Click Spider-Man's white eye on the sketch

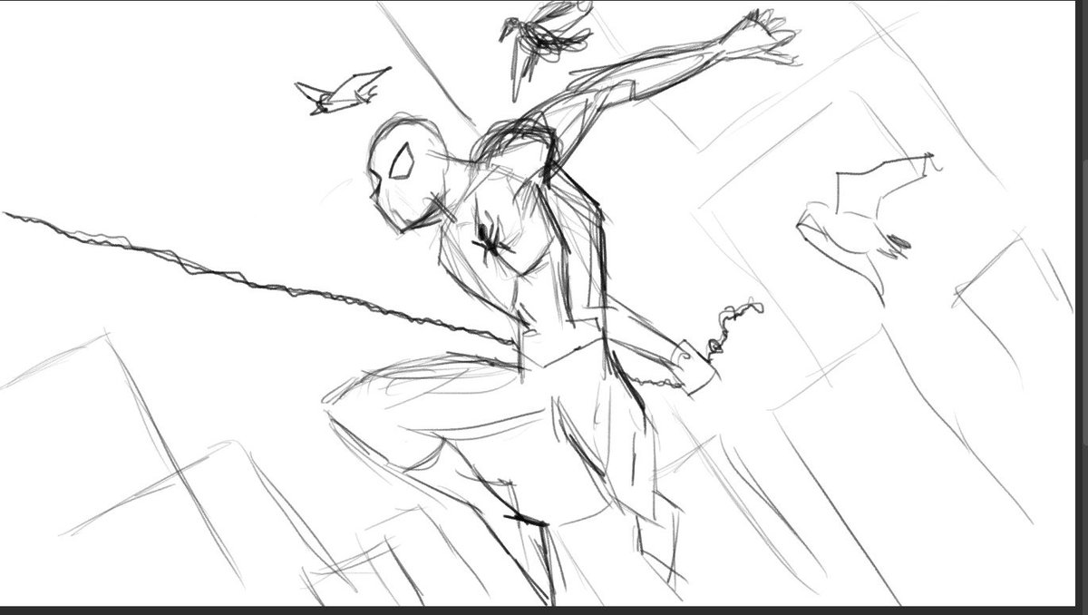coord(402,163)
